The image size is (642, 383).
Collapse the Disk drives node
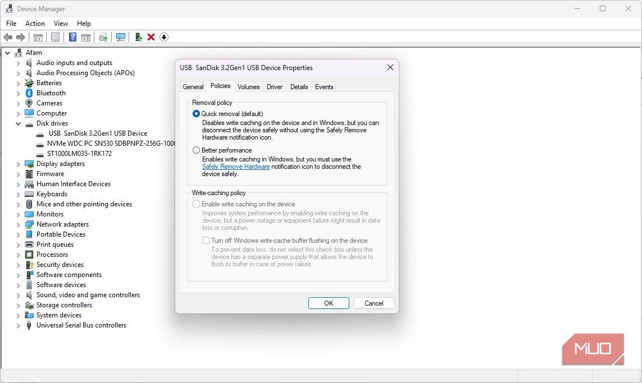coord(18,123)
